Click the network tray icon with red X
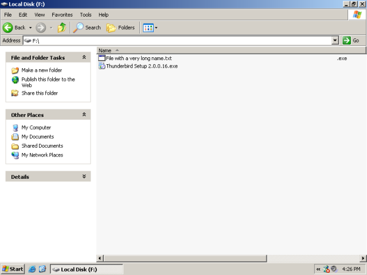Screen dimensions: 367x275 pos(326,269)
